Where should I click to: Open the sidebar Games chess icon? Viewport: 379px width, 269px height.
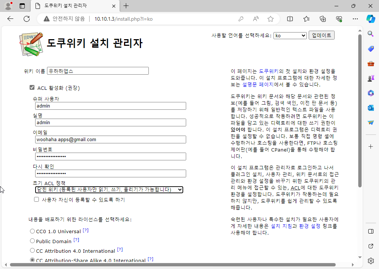(370, 78)
